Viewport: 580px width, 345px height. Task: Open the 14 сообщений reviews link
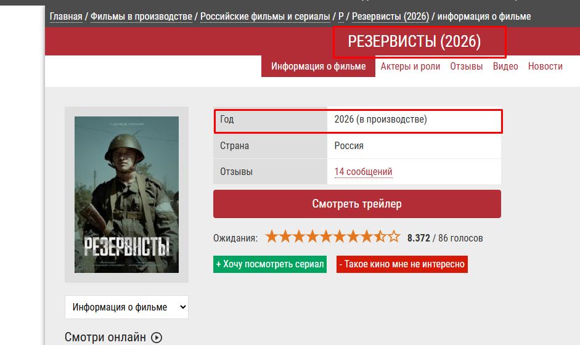click(363, 172)
